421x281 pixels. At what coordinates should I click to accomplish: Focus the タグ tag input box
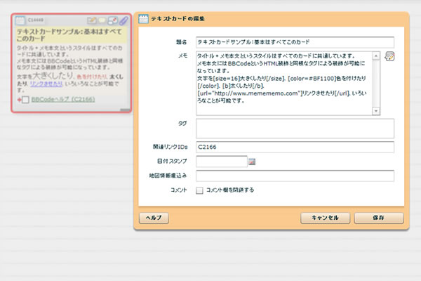pos(295,128)
